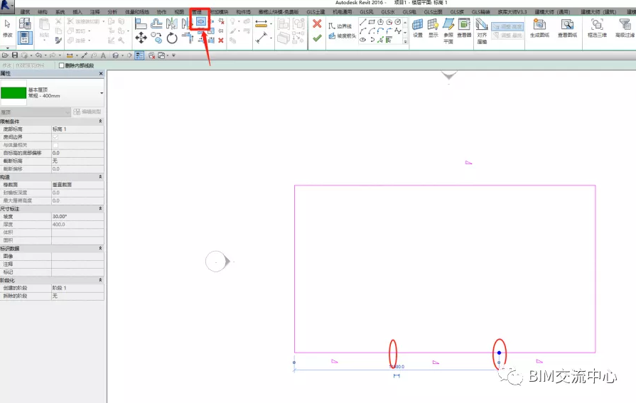The height and width of the screenshot is (403, 636).
Task: Select the Split Element tool
Action: (x=201, y=22)
